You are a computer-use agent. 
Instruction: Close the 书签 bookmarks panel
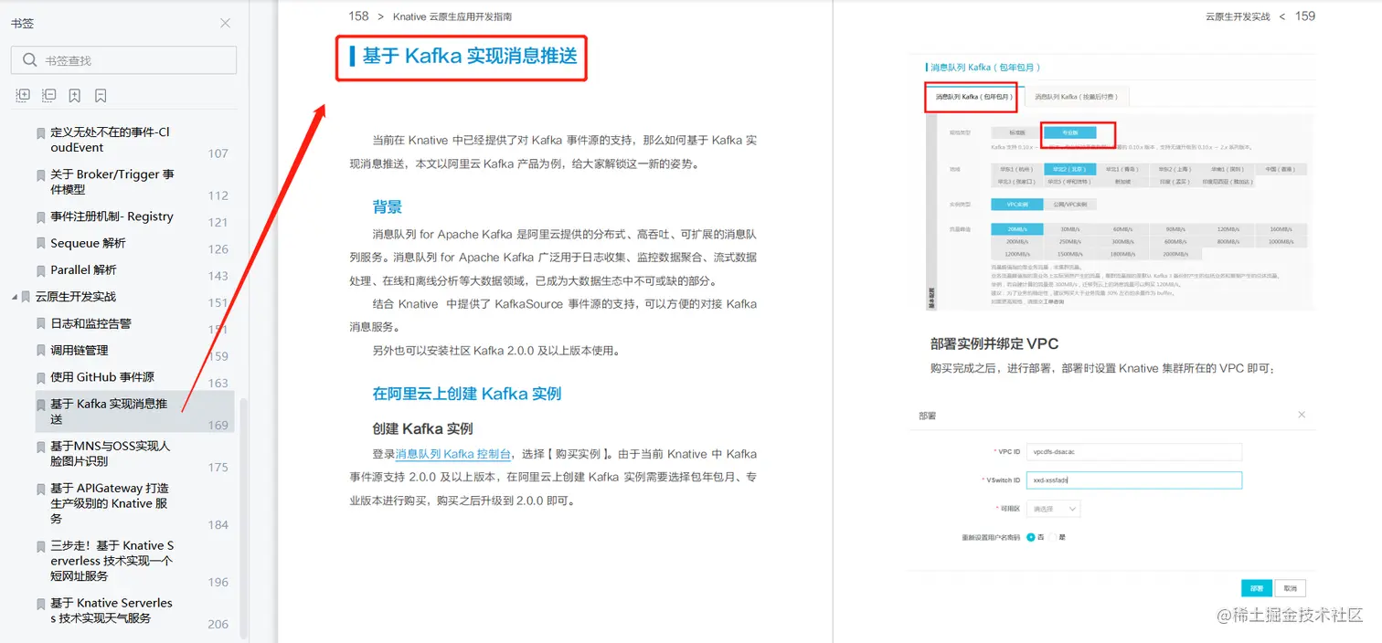click(x=226, y=23)
